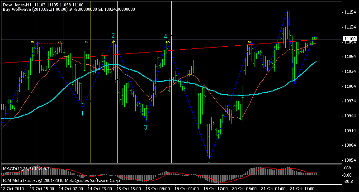Select the cyan wave label 4
This screenshot has width=359, height=192.
pos(165,36)
